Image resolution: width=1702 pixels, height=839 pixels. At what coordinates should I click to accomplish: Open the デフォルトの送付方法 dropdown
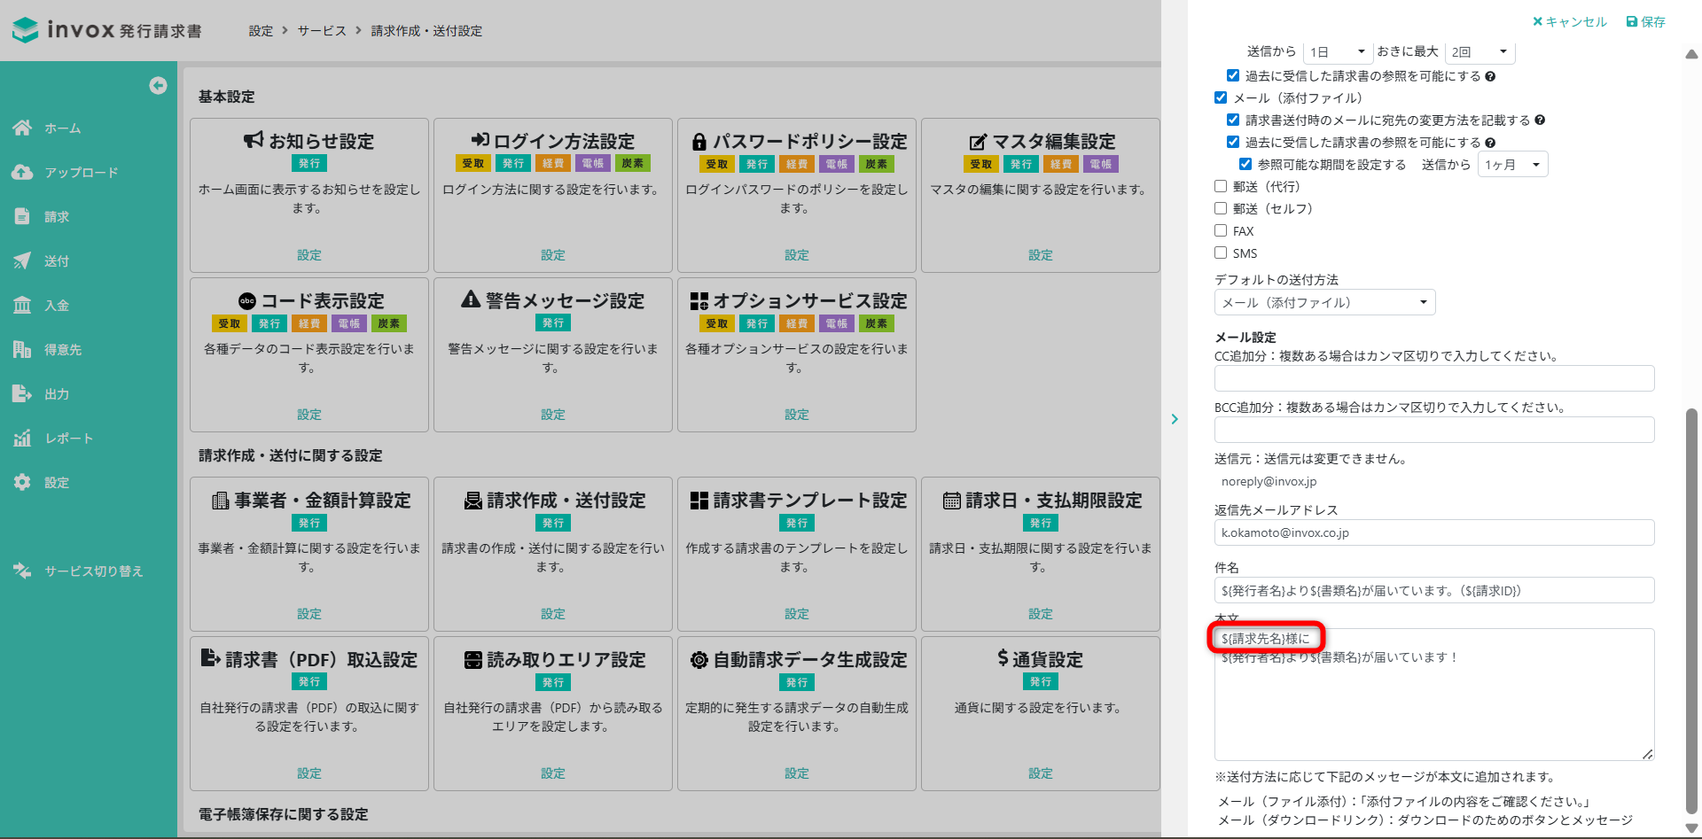click(x=1324, y=303)
